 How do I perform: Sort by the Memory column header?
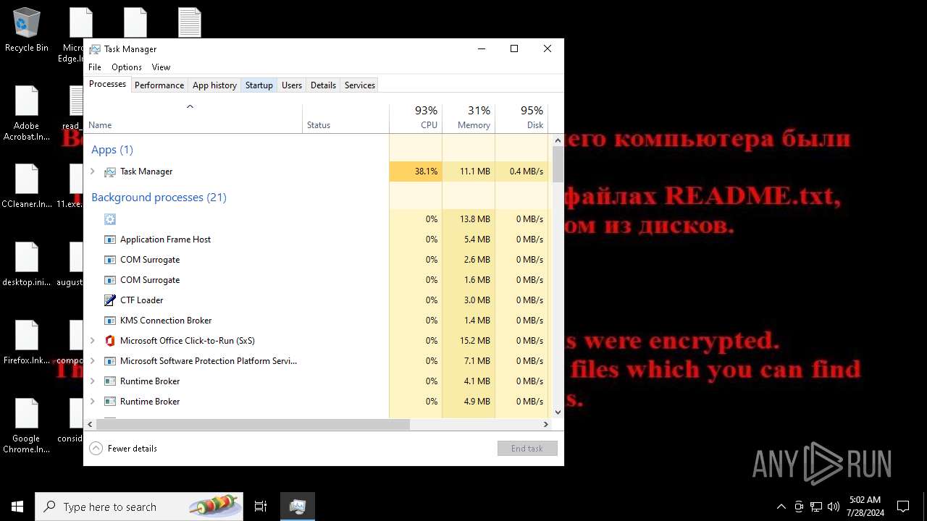point(469,119)
